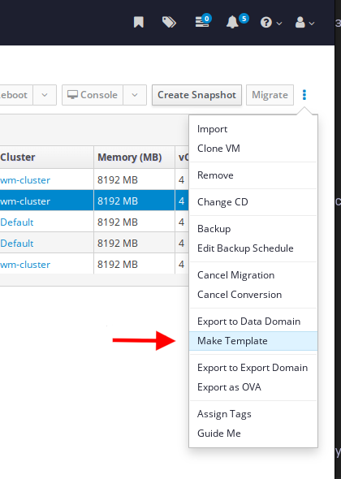Choose Cancel Migration in the menu
Screen dimensions: 341x479
(253, 275)
